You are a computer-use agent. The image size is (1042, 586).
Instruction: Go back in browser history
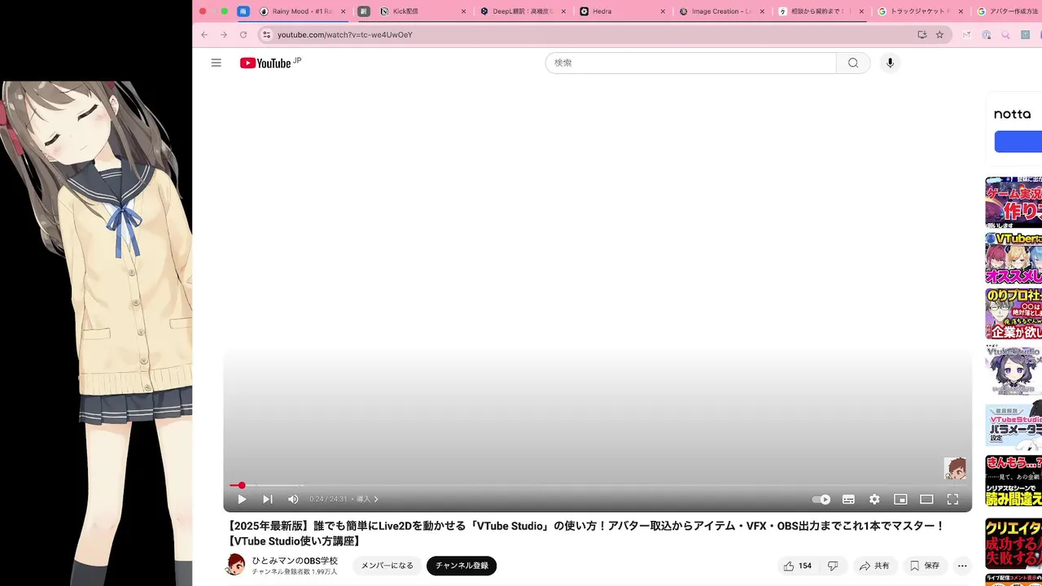point(204,35)
